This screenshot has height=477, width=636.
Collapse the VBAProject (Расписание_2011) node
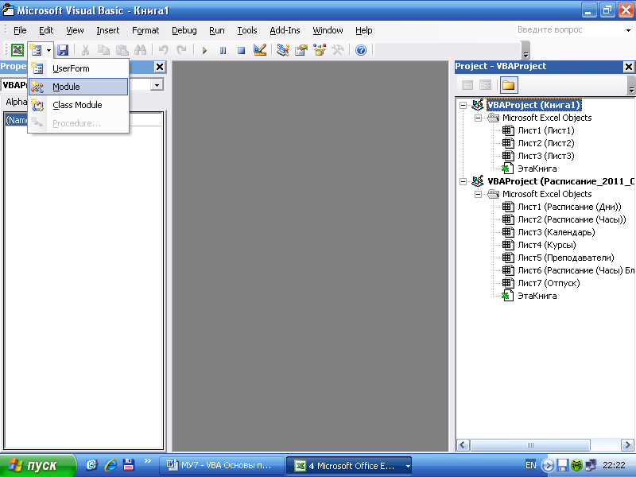[x=463, y=182]
